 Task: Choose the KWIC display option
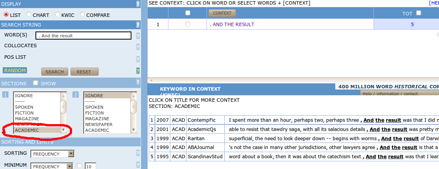point(57,15)
